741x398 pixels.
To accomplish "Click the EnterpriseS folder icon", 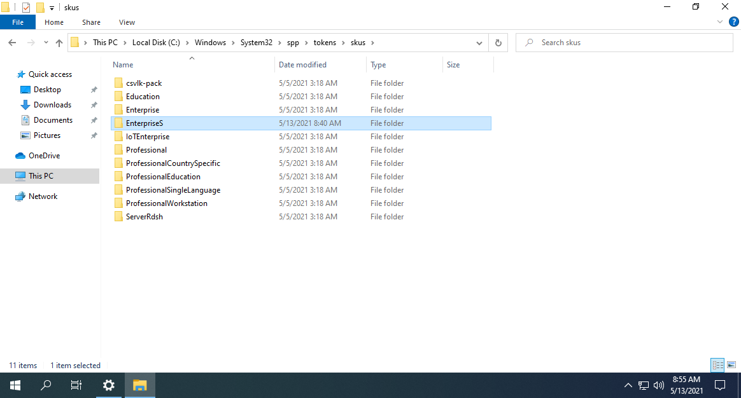I will tap(118, 123).
